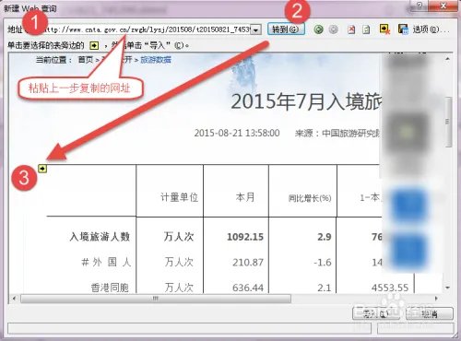Click the horizontal scrollbar left arrow
Image resolution: width=461 pixels, height=341 pixels.
tap(14, 299)
